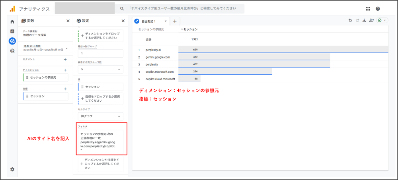
Task: Add a new ディメンション with plus
Action: point(65,70)
